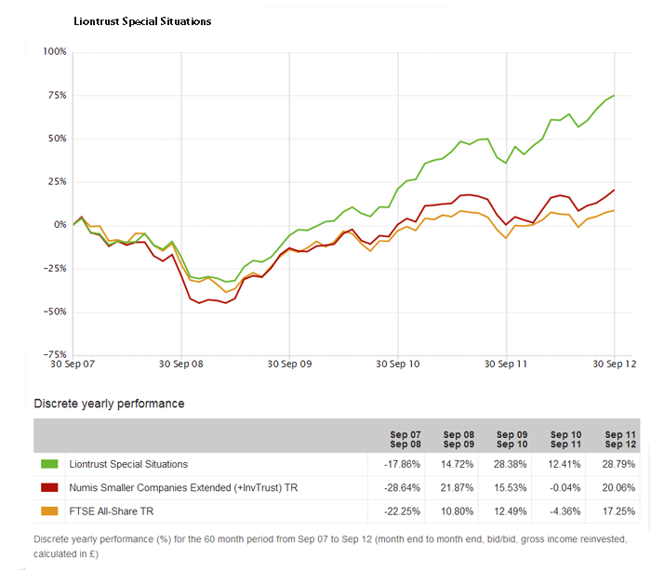Select the 14.72% cell
The image size is (651, 570).
(457, 464)
